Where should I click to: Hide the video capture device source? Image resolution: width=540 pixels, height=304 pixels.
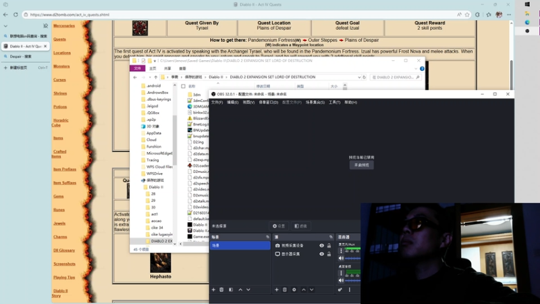[322, 245]
